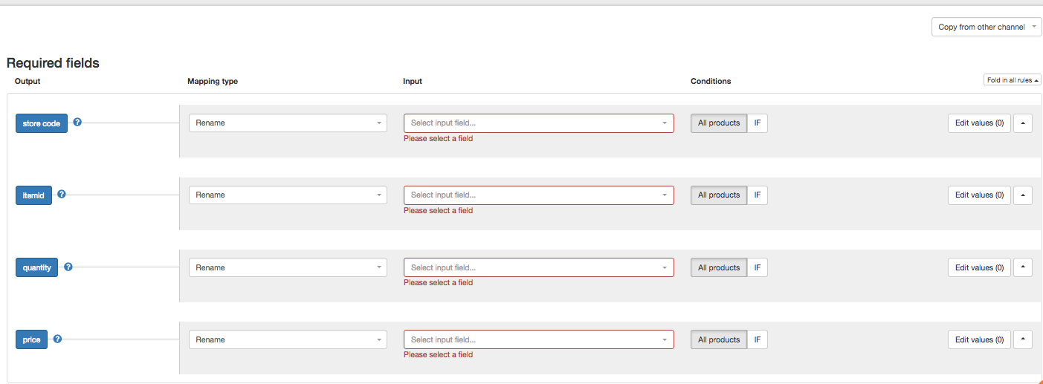This screenshot has width=1043, height=384.
Task: Open Select input field for itemid
Action: click(x=538, y=195)
